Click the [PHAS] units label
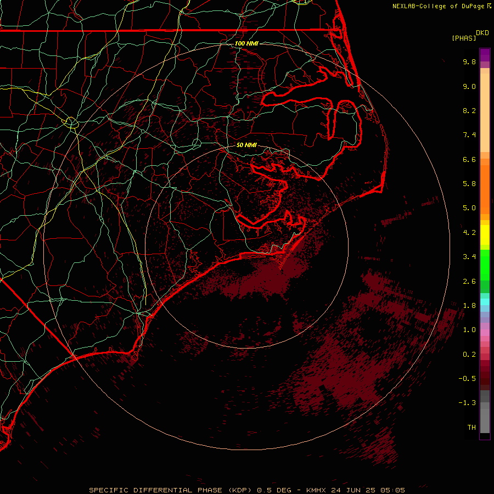The height and width of the screenshot is (494, 494). (x=464, y=38)
